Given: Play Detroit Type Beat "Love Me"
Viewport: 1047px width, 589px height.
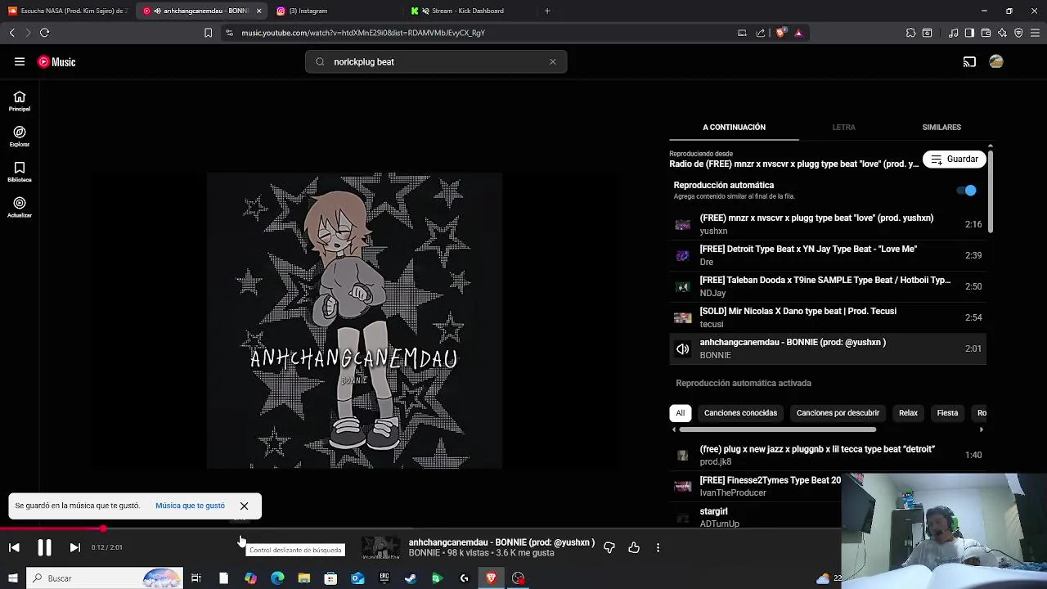Looking at the screenshot, I should 827,255.
